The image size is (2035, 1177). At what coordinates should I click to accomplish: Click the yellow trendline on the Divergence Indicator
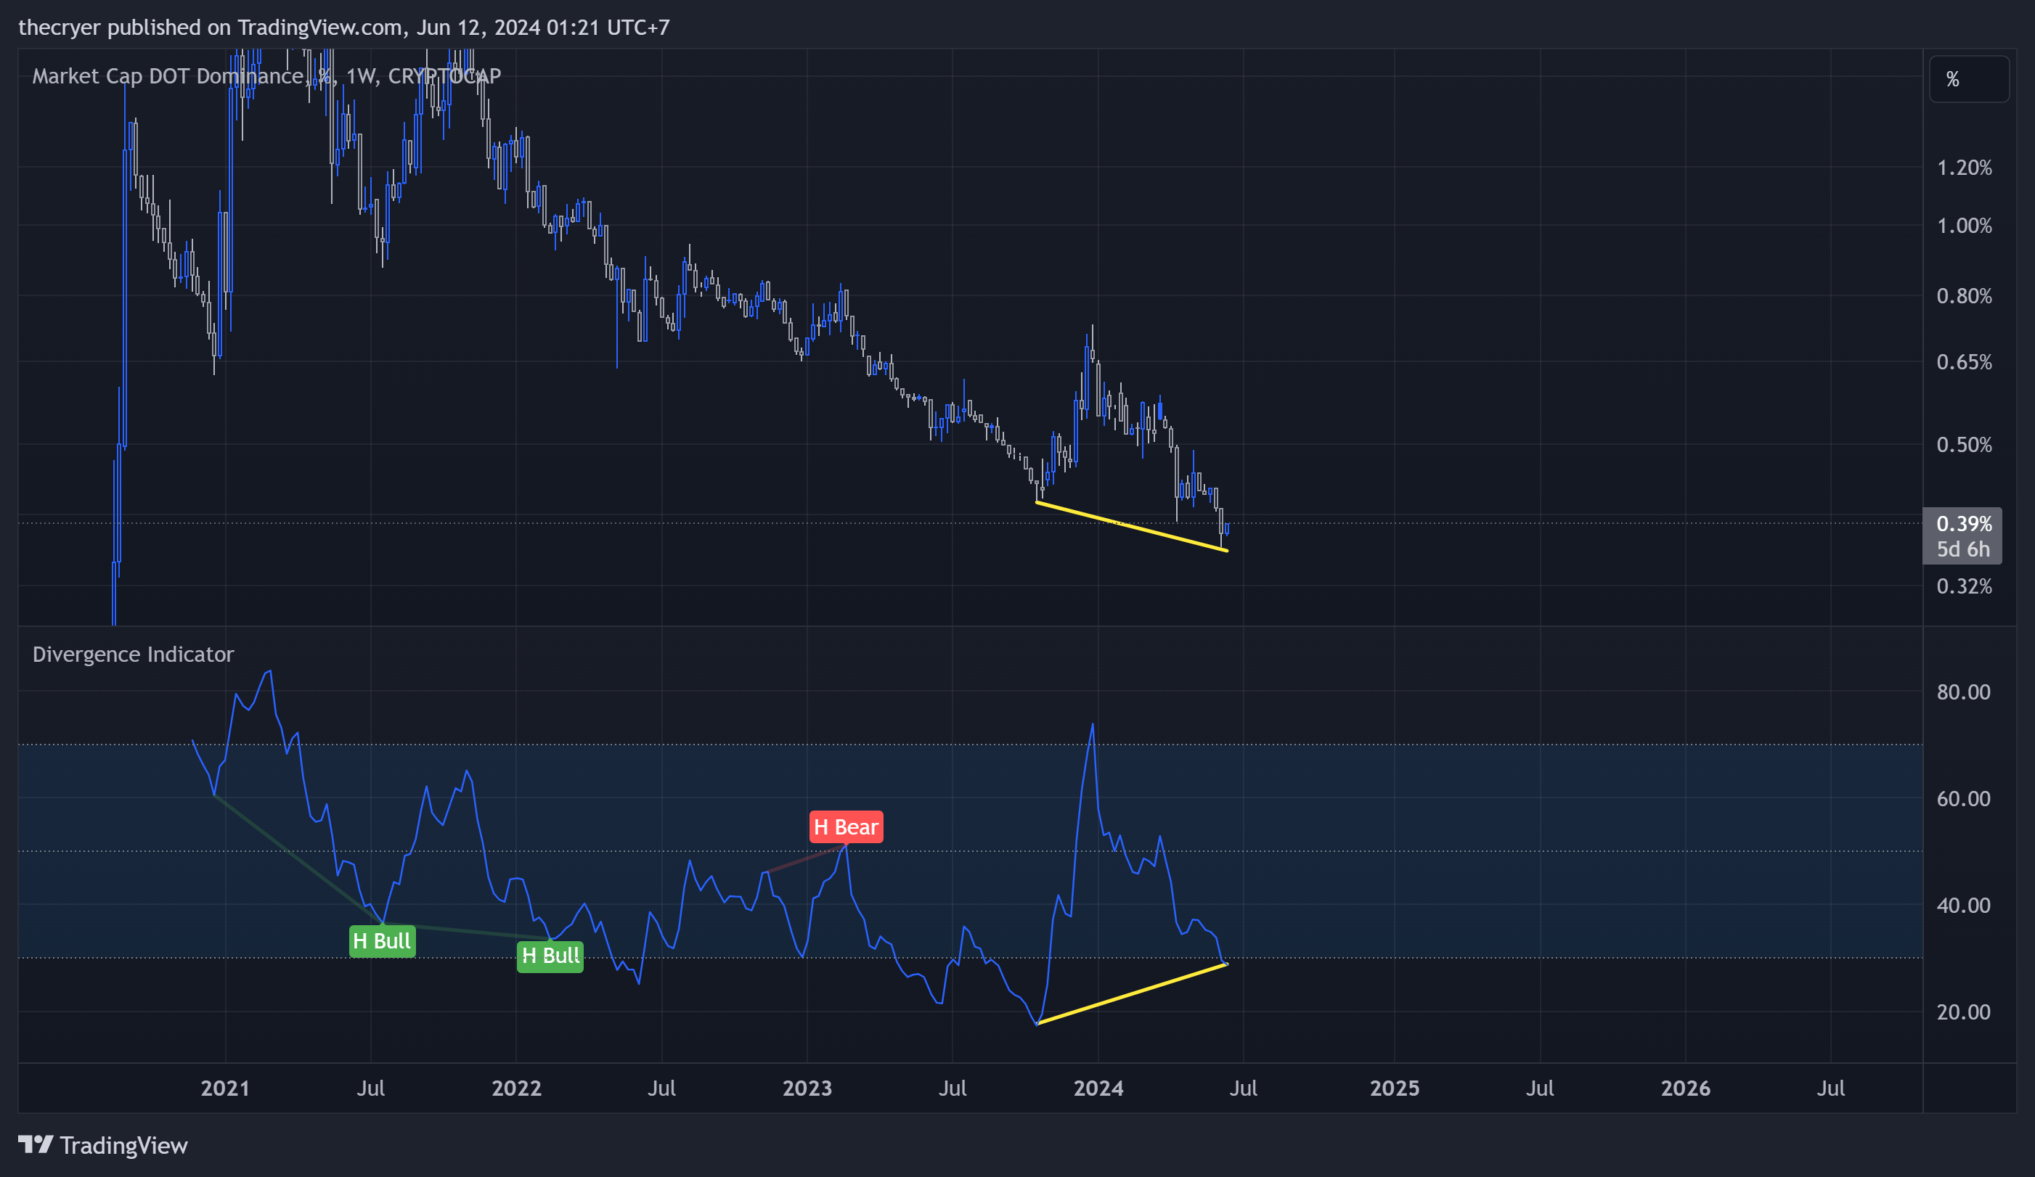click(x=1131, y=993)
